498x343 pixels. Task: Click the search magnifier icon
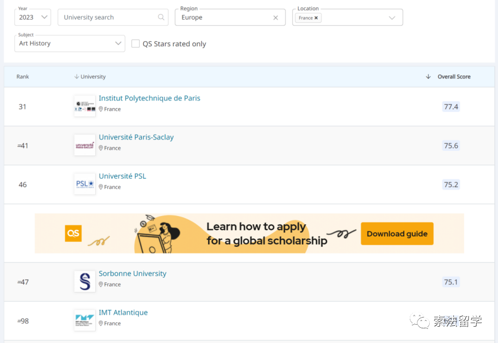(x=162, y=17)
